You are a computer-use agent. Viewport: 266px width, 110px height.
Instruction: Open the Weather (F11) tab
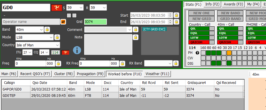157,74
